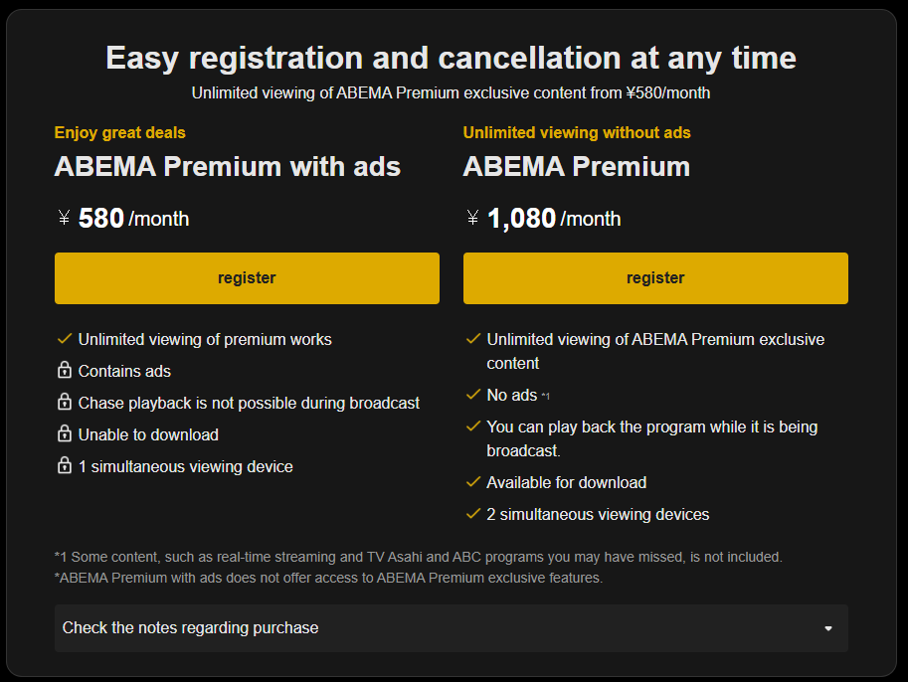Register for ad-free ABEMA Premium plan
Viewport: 908px width, 682px height.
pos(655,278)
